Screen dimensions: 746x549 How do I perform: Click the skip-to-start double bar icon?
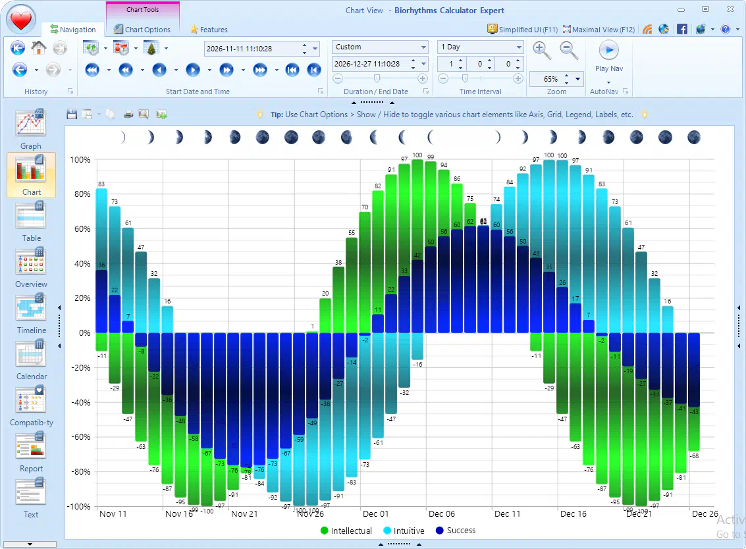[x=292, y=70]
